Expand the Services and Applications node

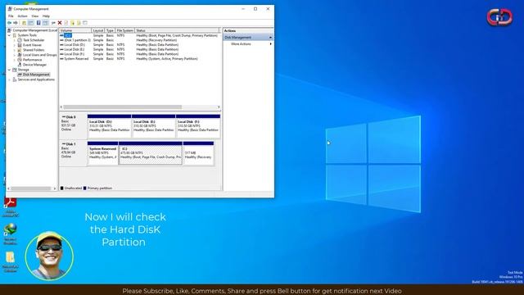9,79
